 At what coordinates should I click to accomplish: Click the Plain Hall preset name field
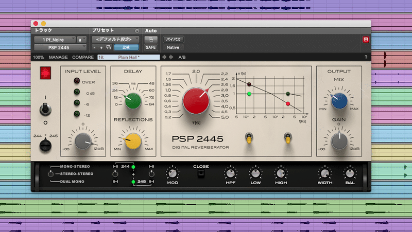point(128,57)
